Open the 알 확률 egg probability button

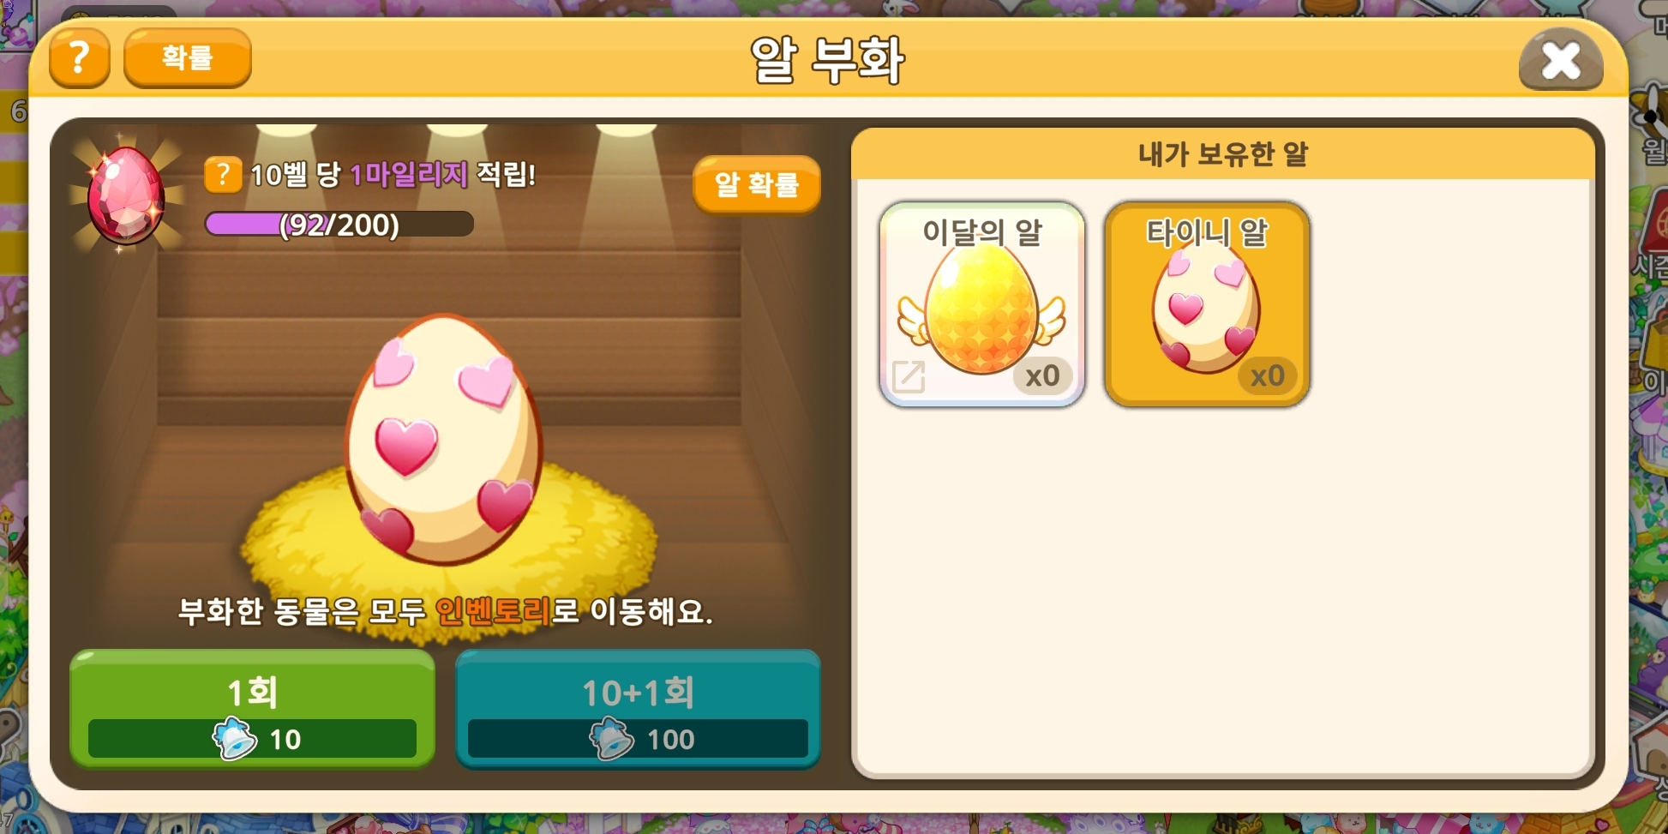coord(756,184)
